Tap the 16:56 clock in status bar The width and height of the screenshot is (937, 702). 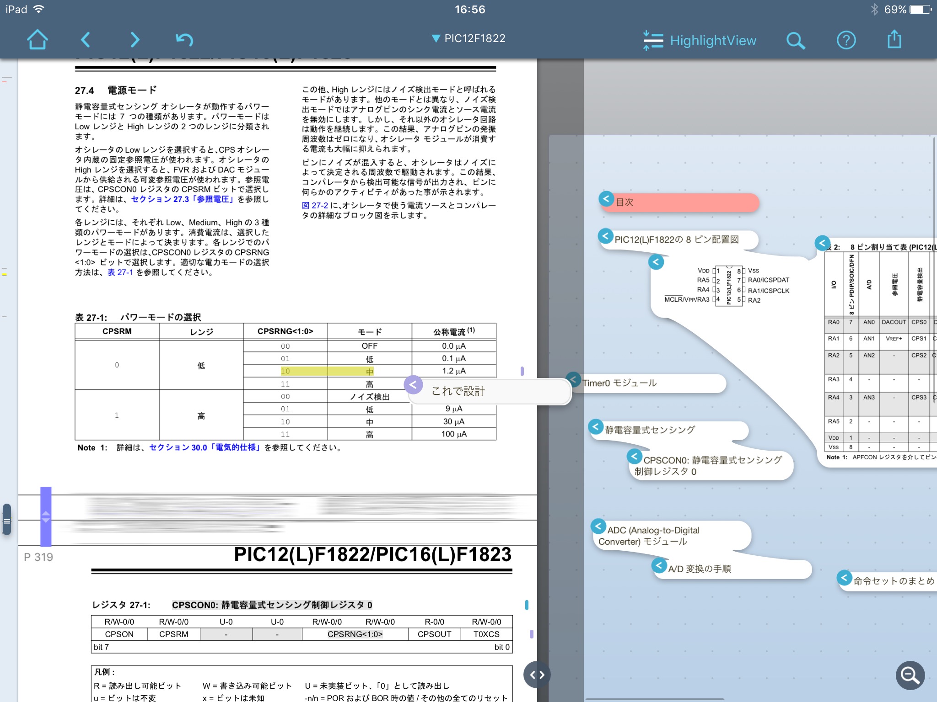pos(470,10)
